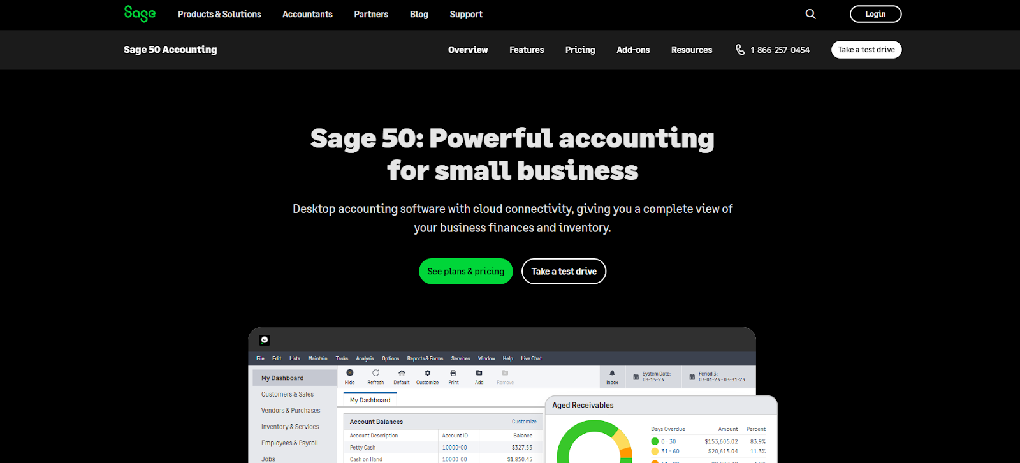Click the Customize gear icon in toolbar
The image size is (1020, 463).
click(428, 373)
